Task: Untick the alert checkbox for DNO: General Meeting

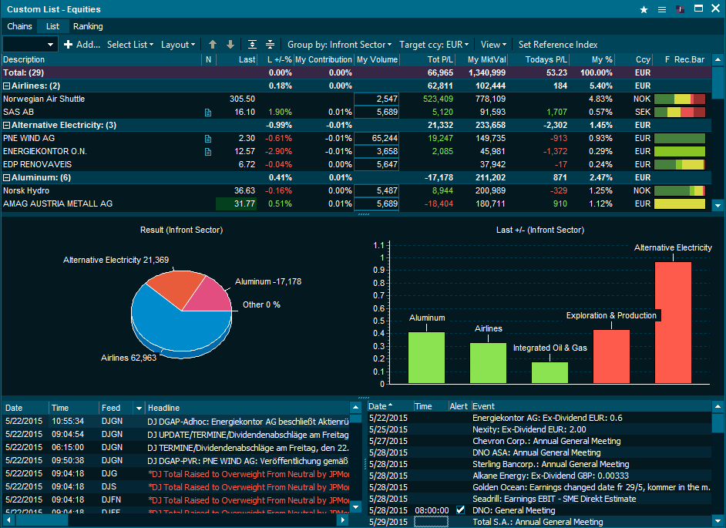Action: point(460,510)
